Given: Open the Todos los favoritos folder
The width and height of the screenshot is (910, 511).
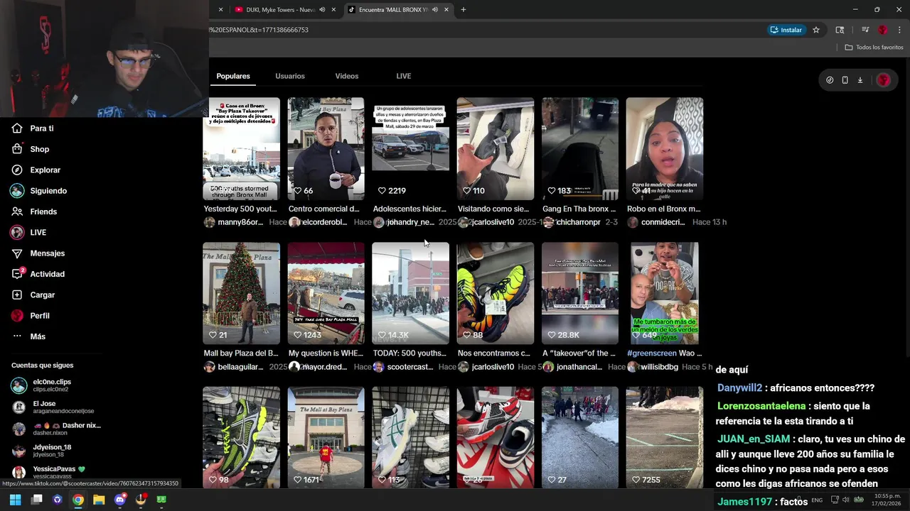Looking at the screenshot, I should pyautogui.click(x=874, y=48).
